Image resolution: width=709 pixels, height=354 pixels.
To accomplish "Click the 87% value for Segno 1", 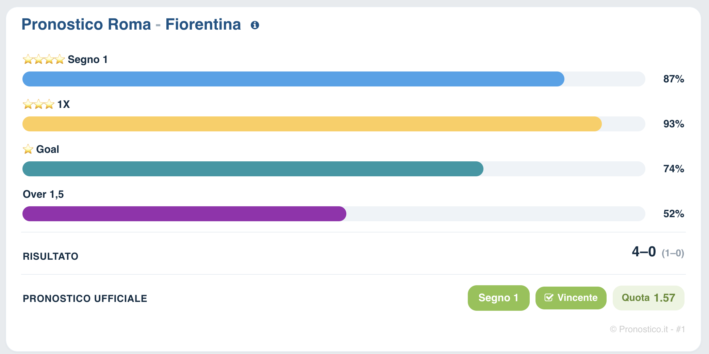I will 674,79.
